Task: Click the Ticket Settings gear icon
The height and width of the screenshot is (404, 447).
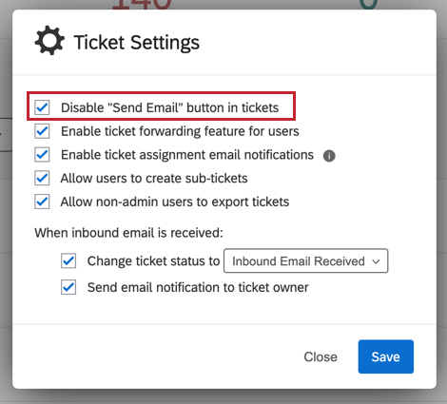Action: pyautogui.click(x=49, y=41)
